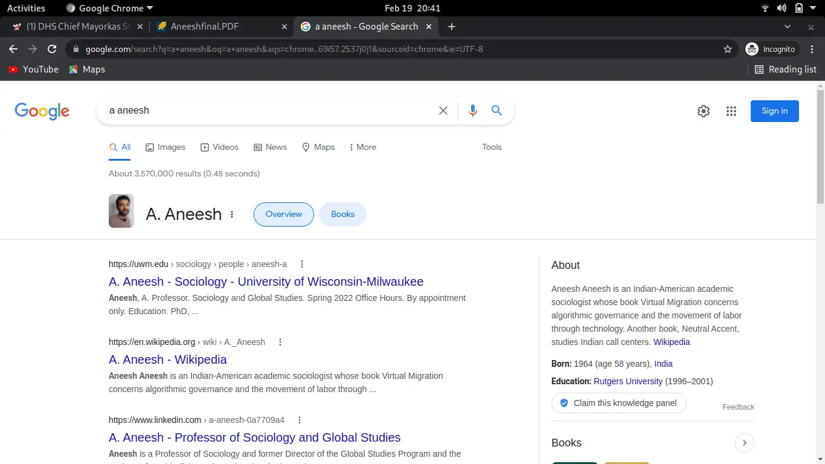Close the Aneeshfinal.PDF tab

click(x=284, y=27)
